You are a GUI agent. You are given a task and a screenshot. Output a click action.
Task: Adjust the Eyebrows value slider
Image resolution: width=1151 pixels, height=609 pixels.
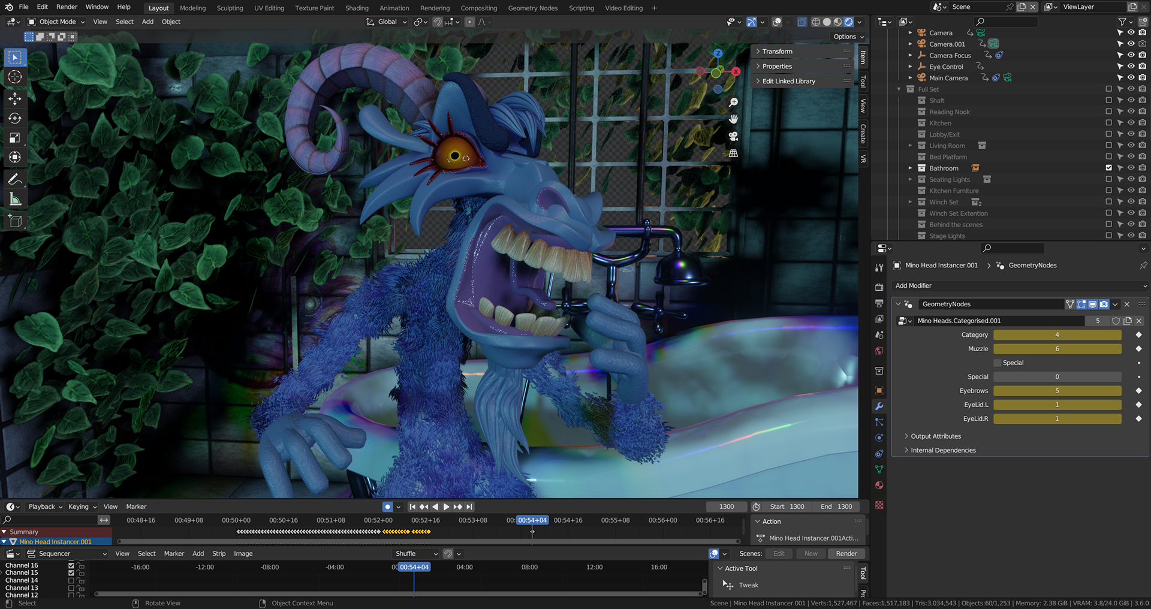pyautogui.click(x=1057, y=391)
